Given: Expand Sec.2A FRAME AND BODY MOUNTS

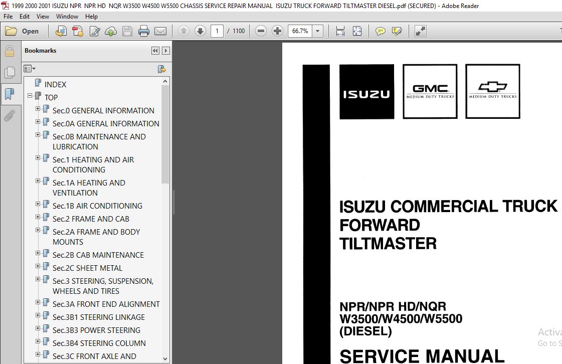Looking at the screenshot, I should (x=38, y=230).
